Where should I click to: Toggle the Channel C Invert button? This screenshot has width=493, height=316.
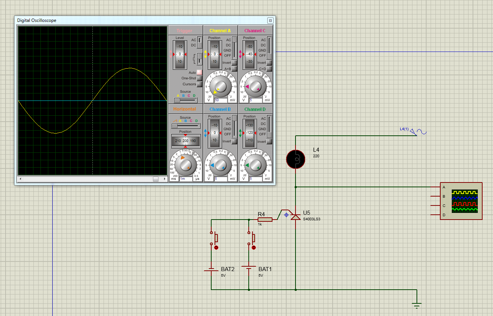tap(269, 63)
